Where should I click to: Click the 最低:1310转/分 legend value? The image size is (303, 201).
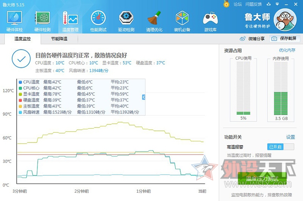pyautogui.click(x=91, y=112)
